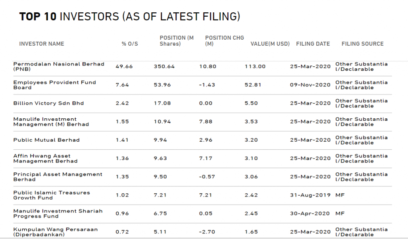Select the Public Mutual Berhad investor
Image resolution: width=408 pixels, height=239 pixels.
pos(47,140)
